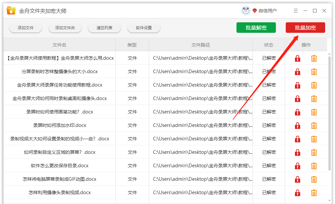Screen dimensions: 335x204
Task: Click the orange folder app logo top-left
Action: click(10, 10)
